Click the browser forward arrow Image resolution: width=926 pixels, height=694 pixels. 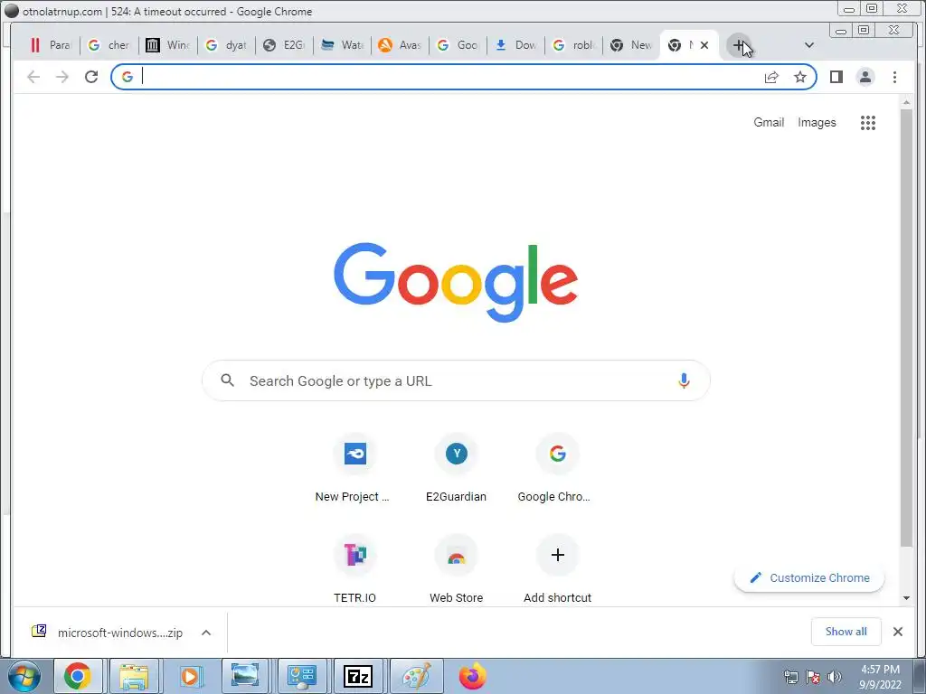coord(62,77)
